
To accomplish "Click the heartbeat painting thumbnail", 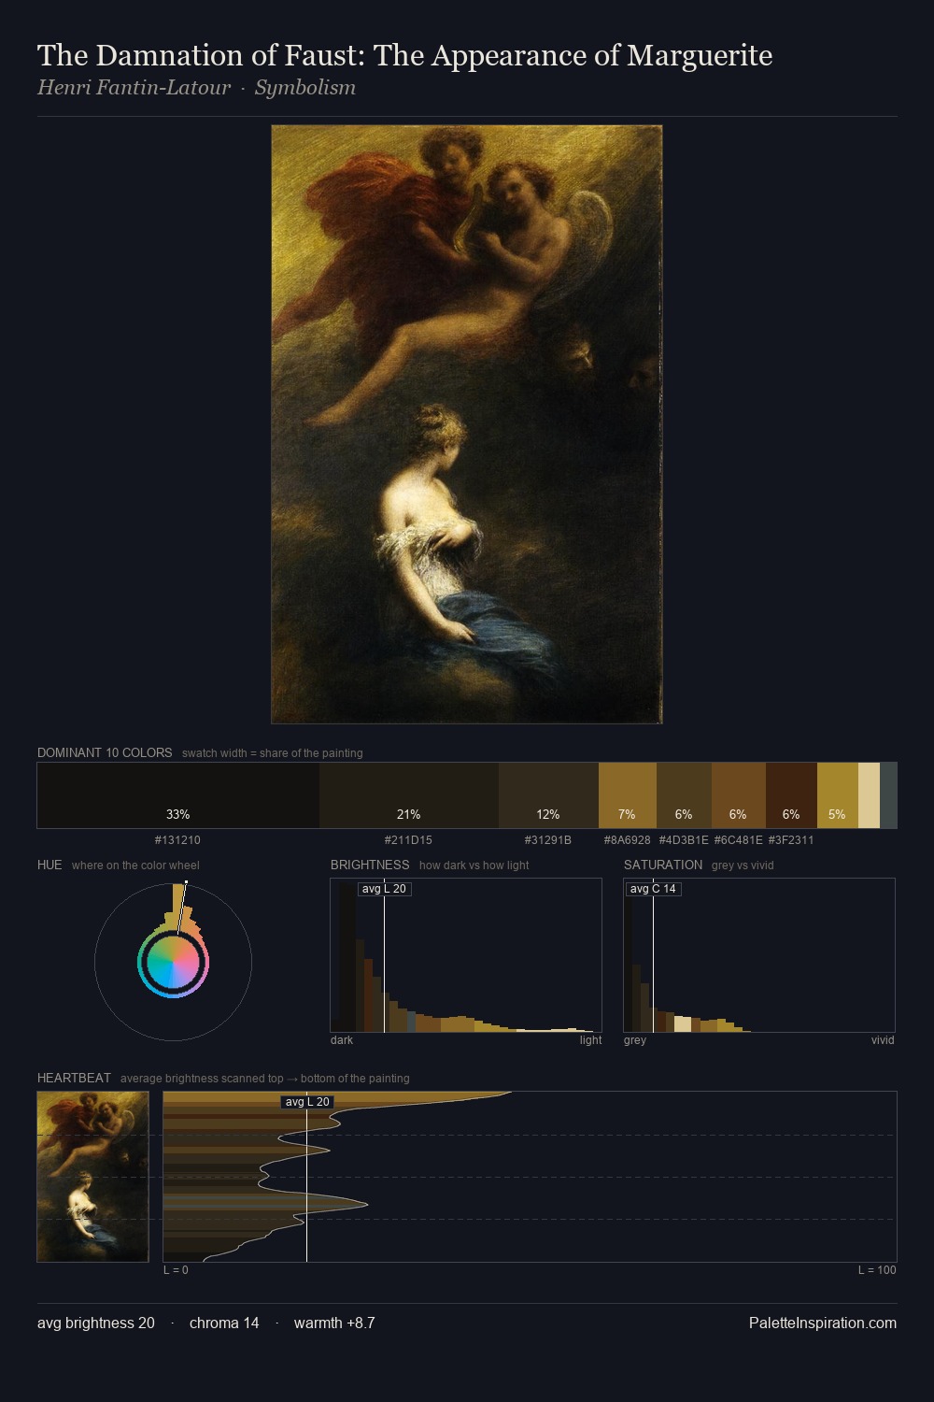I will tap(93, 1177).
